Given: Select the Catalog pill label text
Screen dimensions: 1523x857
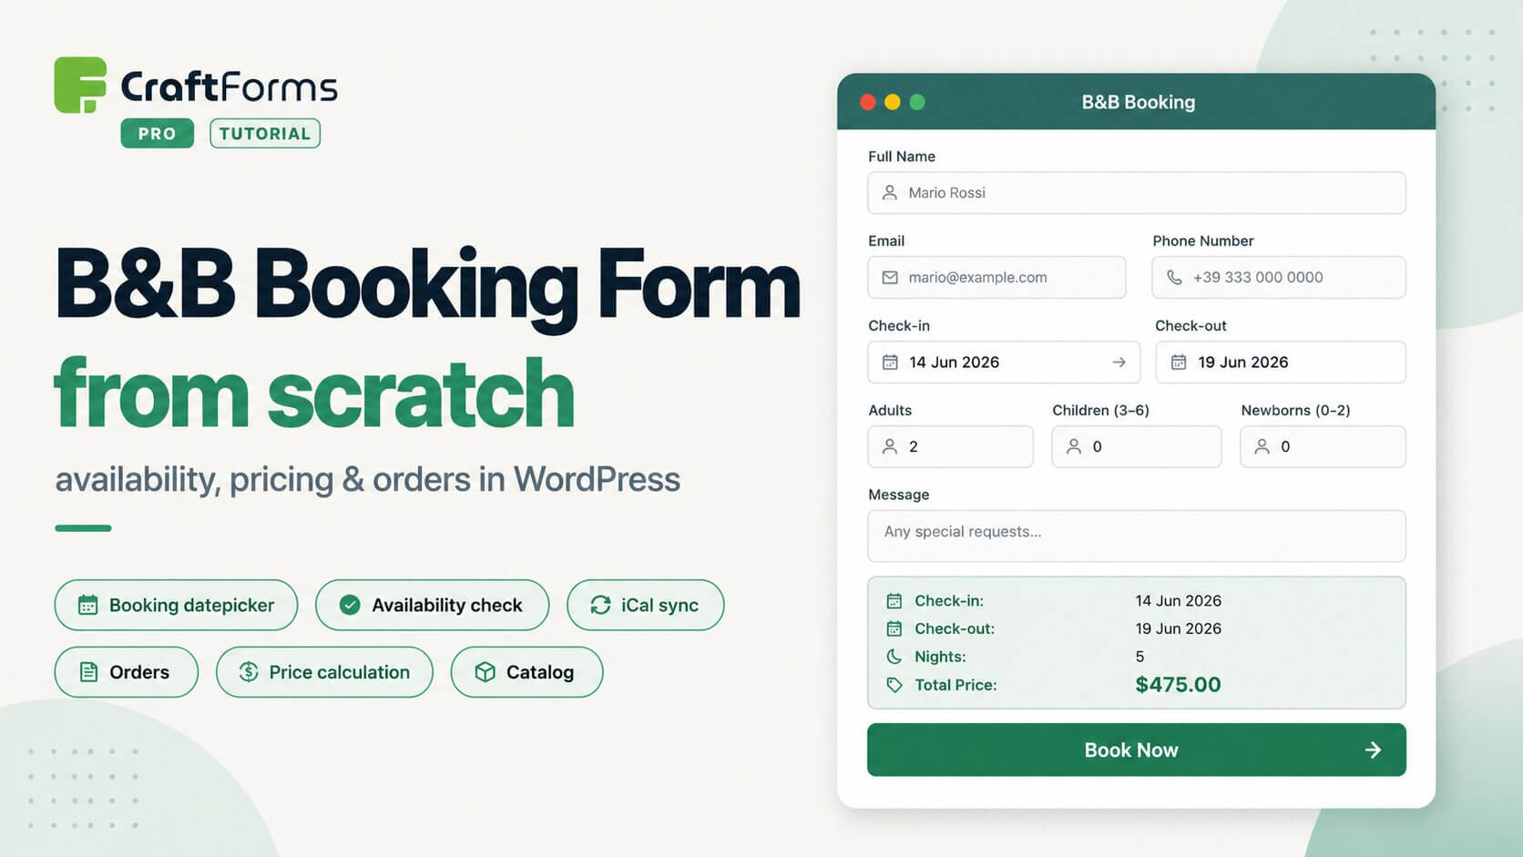Looking at the screenshot, I should pos(540,672).
